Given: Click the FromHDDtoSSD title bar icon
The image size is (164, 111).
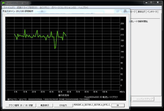Looking at the screenshot, I should (4, 3).
